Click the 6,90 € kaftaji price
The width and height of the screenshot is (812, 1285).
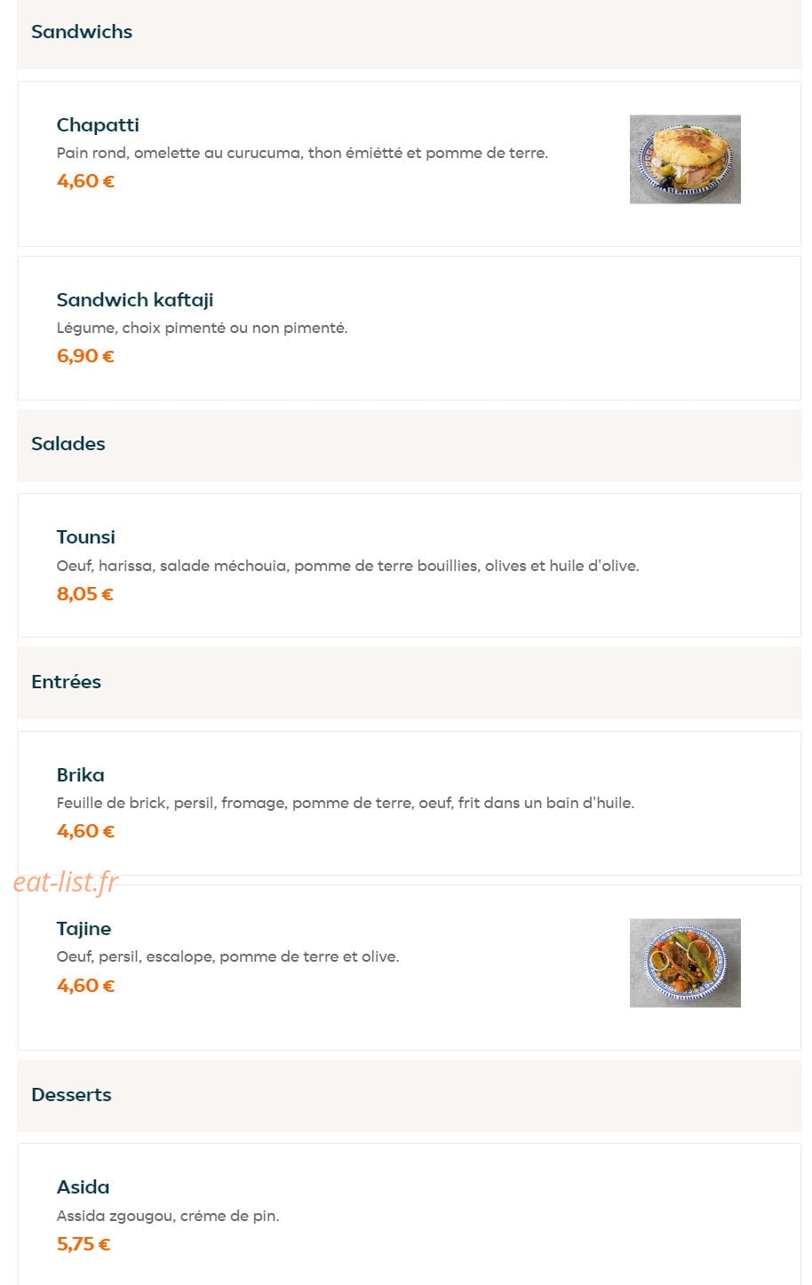tap(85, 356)
